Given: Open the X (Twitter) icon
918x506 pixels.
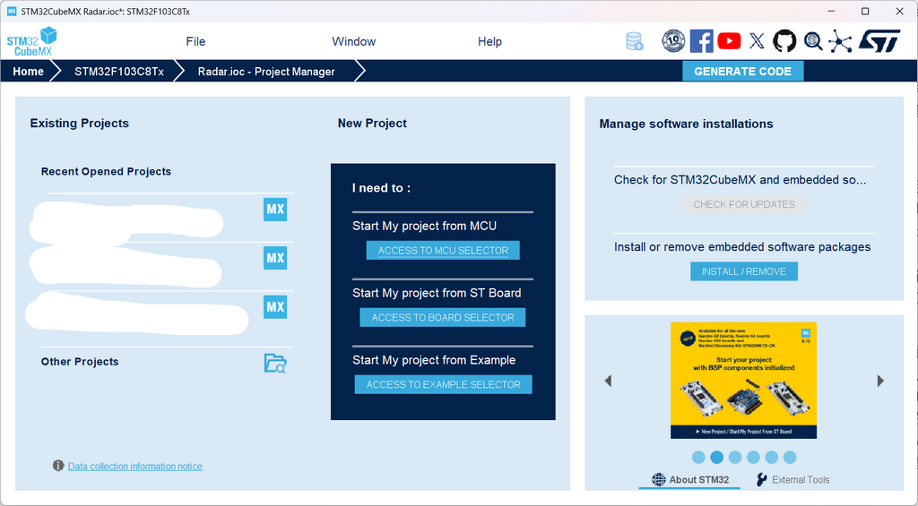Looking at the screenshot, I should click(757, 41).
